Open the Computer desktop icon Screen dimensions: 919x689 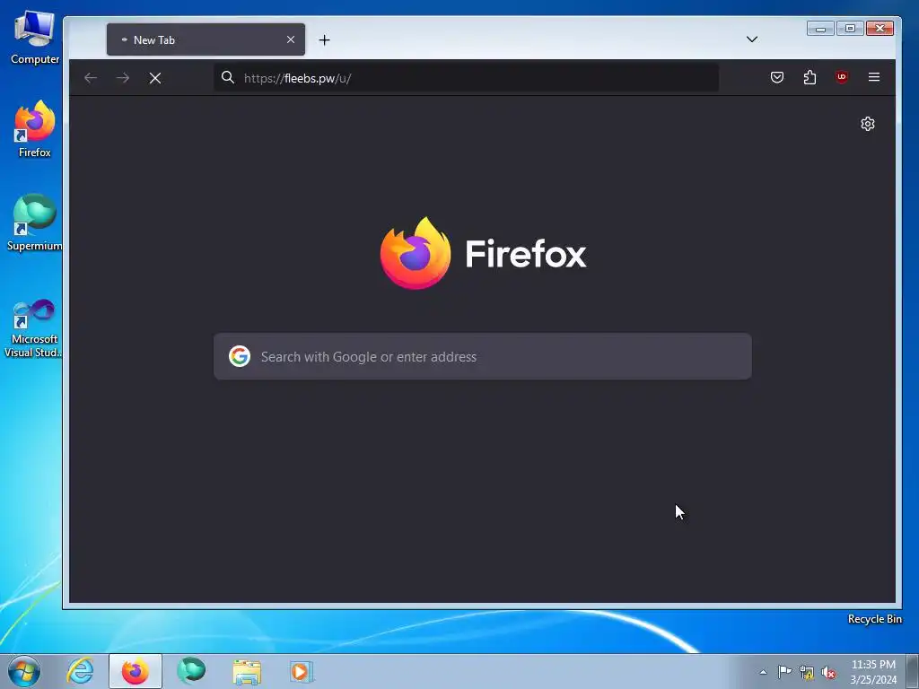coord(35,38)
